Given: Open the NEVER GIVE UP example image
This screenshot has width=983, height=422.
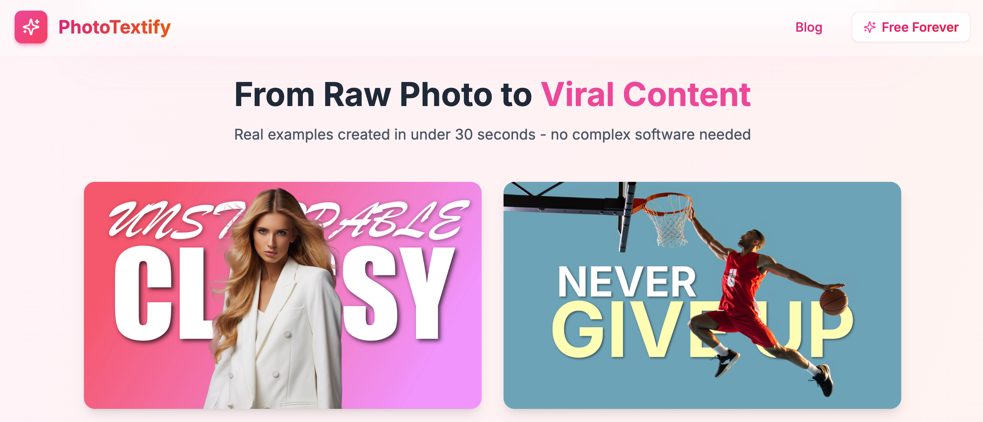Looking at the screenshot, I should click(702, 295).
